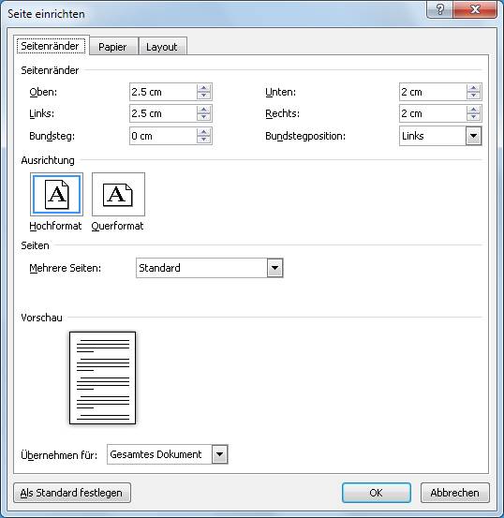Viewport: 504px width, 518px height.
Task: Click into the Oben margin field
Action: (163, 92)
